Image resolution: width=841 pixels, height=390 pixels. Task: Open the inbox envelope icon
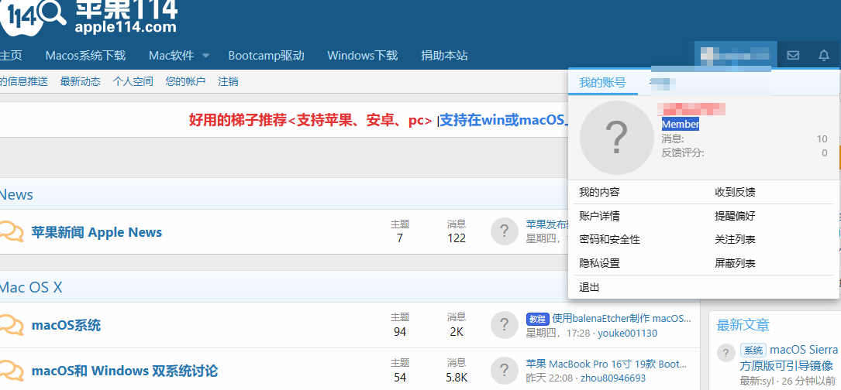pos(793,55)
